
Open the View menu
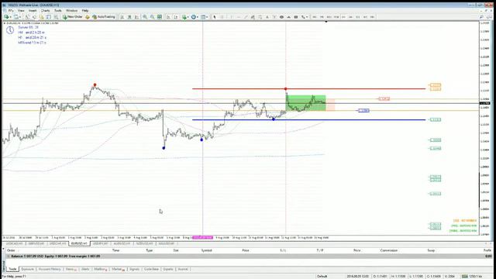click(21, 10)
